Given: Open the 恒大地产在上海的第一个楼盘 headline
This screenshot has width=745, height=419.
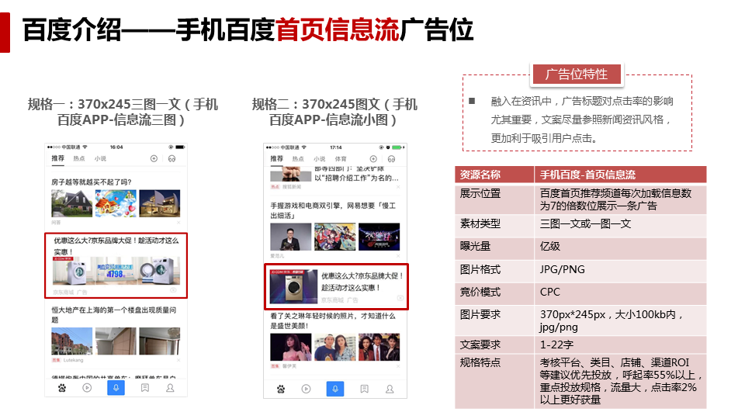Looking at the screenshot, I should coord(114,314).
